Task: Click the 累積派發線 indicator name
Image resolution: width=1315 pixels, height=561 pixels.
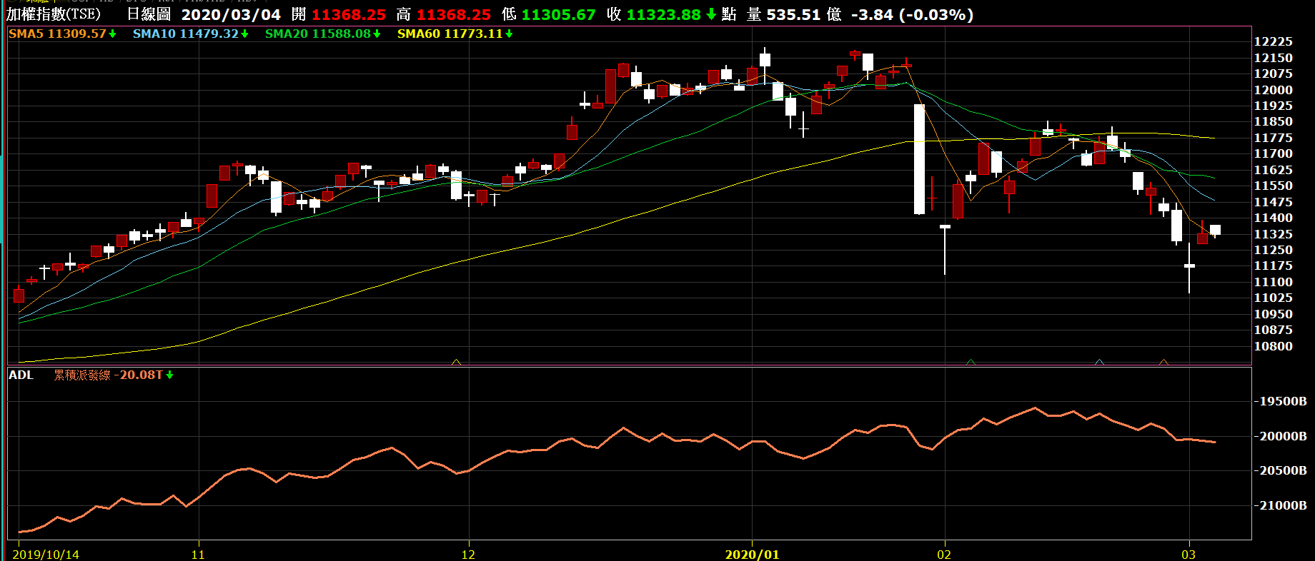Action: [x=82, y=375]
